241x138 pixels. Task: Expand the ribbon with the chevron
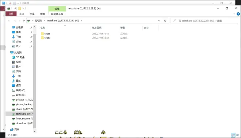pyautogui.click(x=234, y=14)
